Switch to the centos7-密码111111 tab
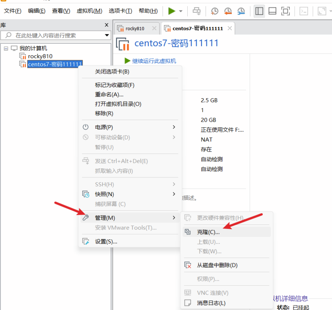 [x=198, y=28]
